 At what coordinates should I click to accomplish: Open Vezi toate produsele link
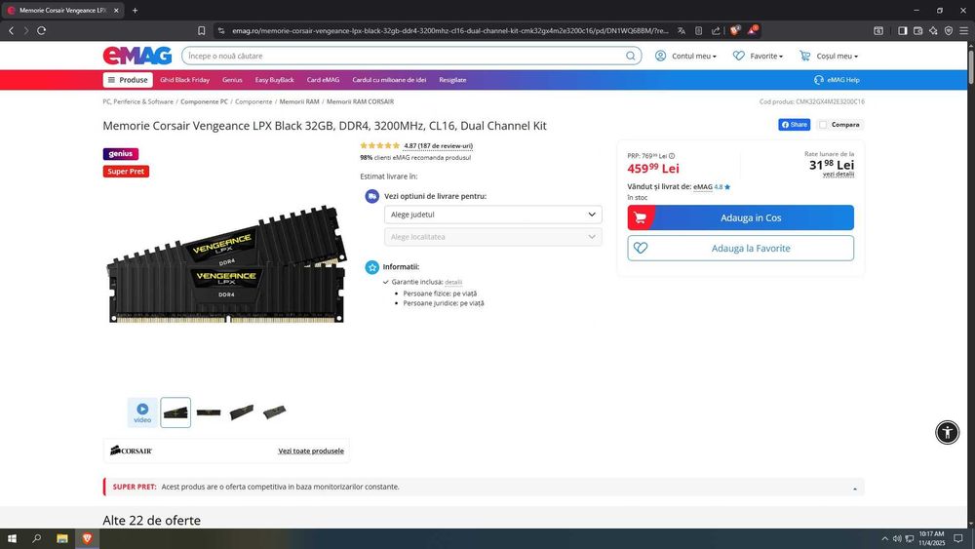click(x=311, y=451)
